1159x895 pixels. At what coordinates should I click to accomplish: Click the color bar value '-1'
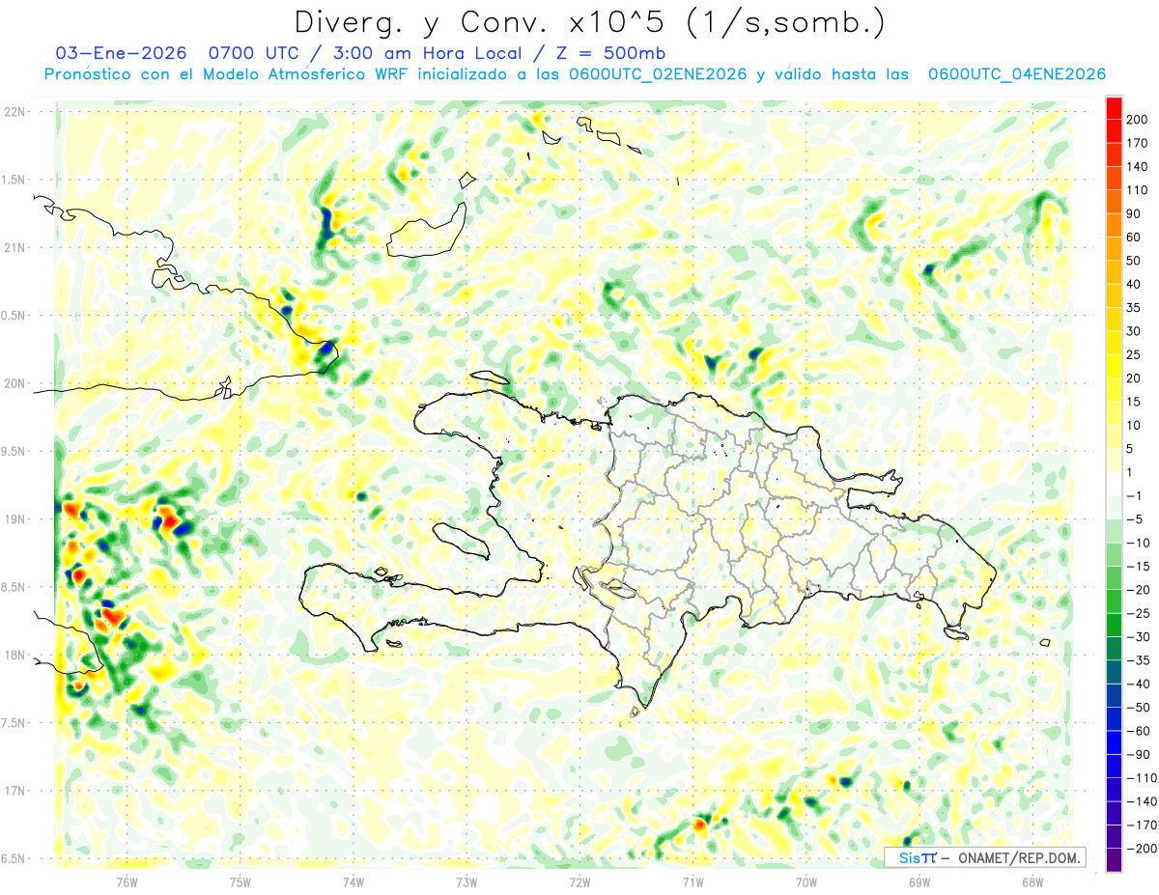tap(1136, 495)
